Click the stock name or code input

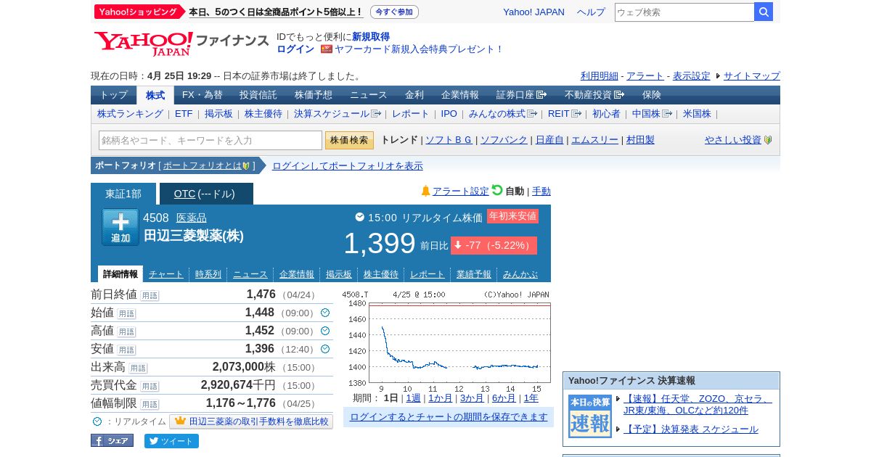click(x=210, y=140)
